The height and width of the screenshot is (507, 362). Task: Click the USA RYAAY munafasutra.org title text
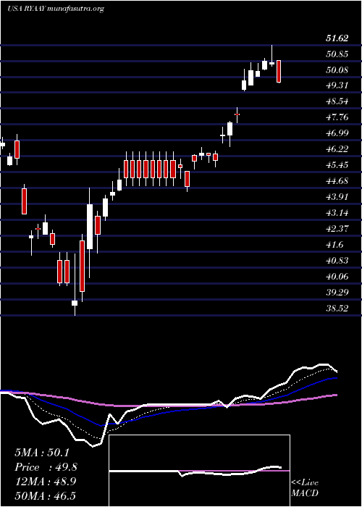[56, 9]
